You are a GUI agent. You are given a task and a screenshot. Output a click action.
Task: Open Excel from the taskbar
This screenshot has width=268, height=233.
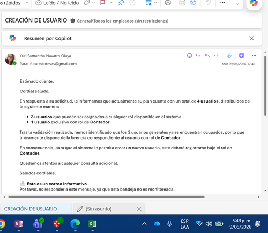pos(93,224)
